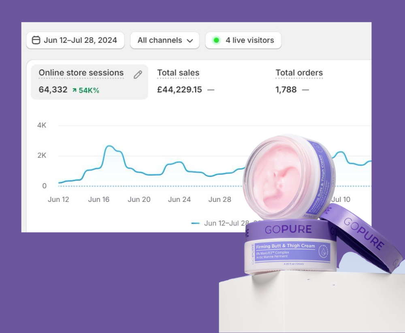Image resolution: width=405 pixels, height=333 pixels.
Task: Click the chevron arrow beside All channels
Action: 190,40
